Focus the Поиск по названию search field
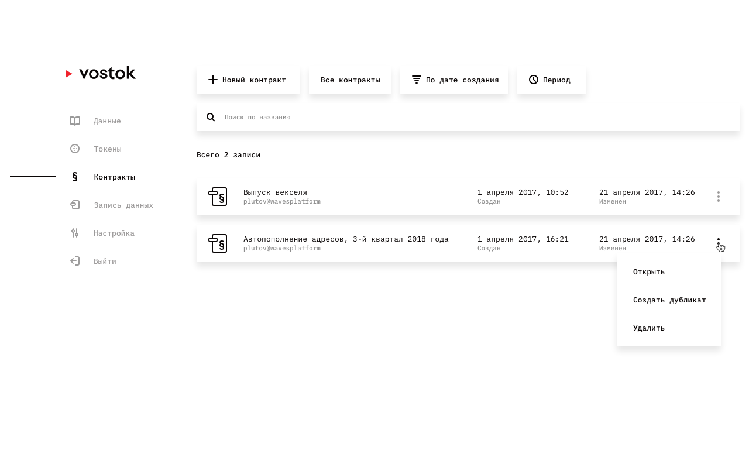Screen dimensions: 749x468 point(468,117)
